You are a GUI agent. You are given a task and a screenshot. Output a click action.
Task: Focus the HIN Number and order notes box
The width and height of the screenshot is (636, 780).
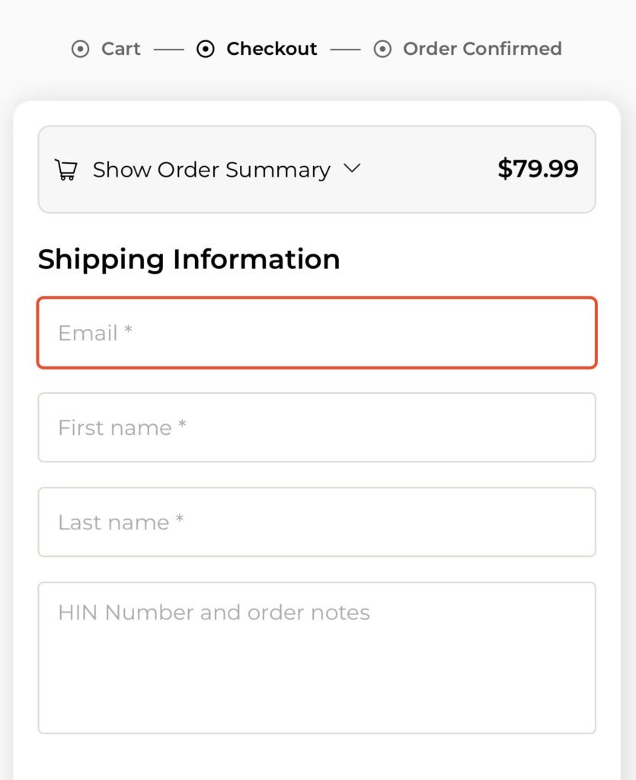click(x=317, y=657)
